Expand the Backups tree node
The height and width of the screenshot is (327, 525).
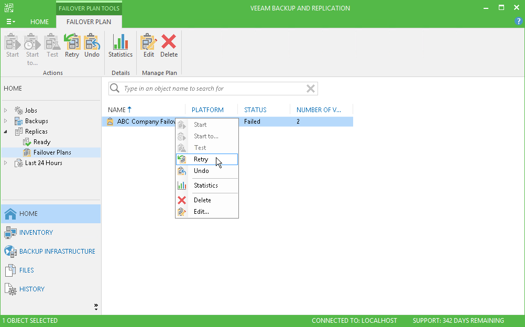coord(5,121)
